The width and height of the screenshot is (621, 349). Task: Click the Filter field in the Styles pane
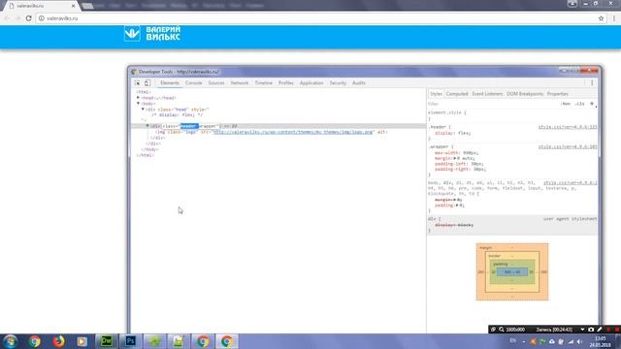[x=491, y=104]
